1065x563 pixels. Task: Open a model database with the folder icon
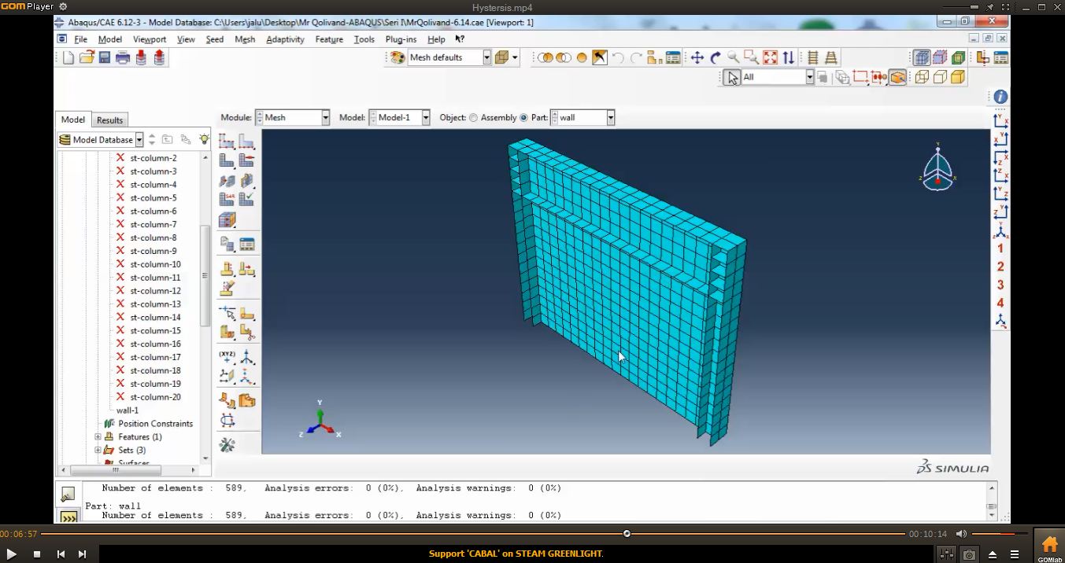[87, 57]
